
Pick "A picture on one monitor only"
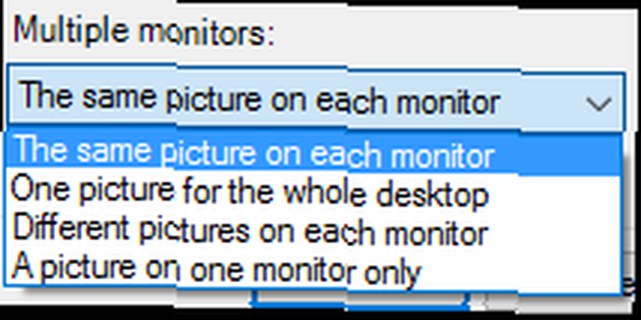tap(314, 269)
